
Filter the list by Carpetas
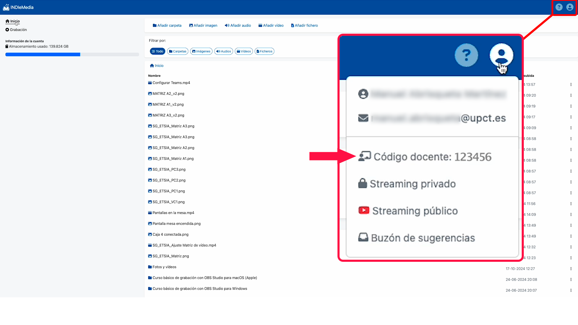pos(178,51)
